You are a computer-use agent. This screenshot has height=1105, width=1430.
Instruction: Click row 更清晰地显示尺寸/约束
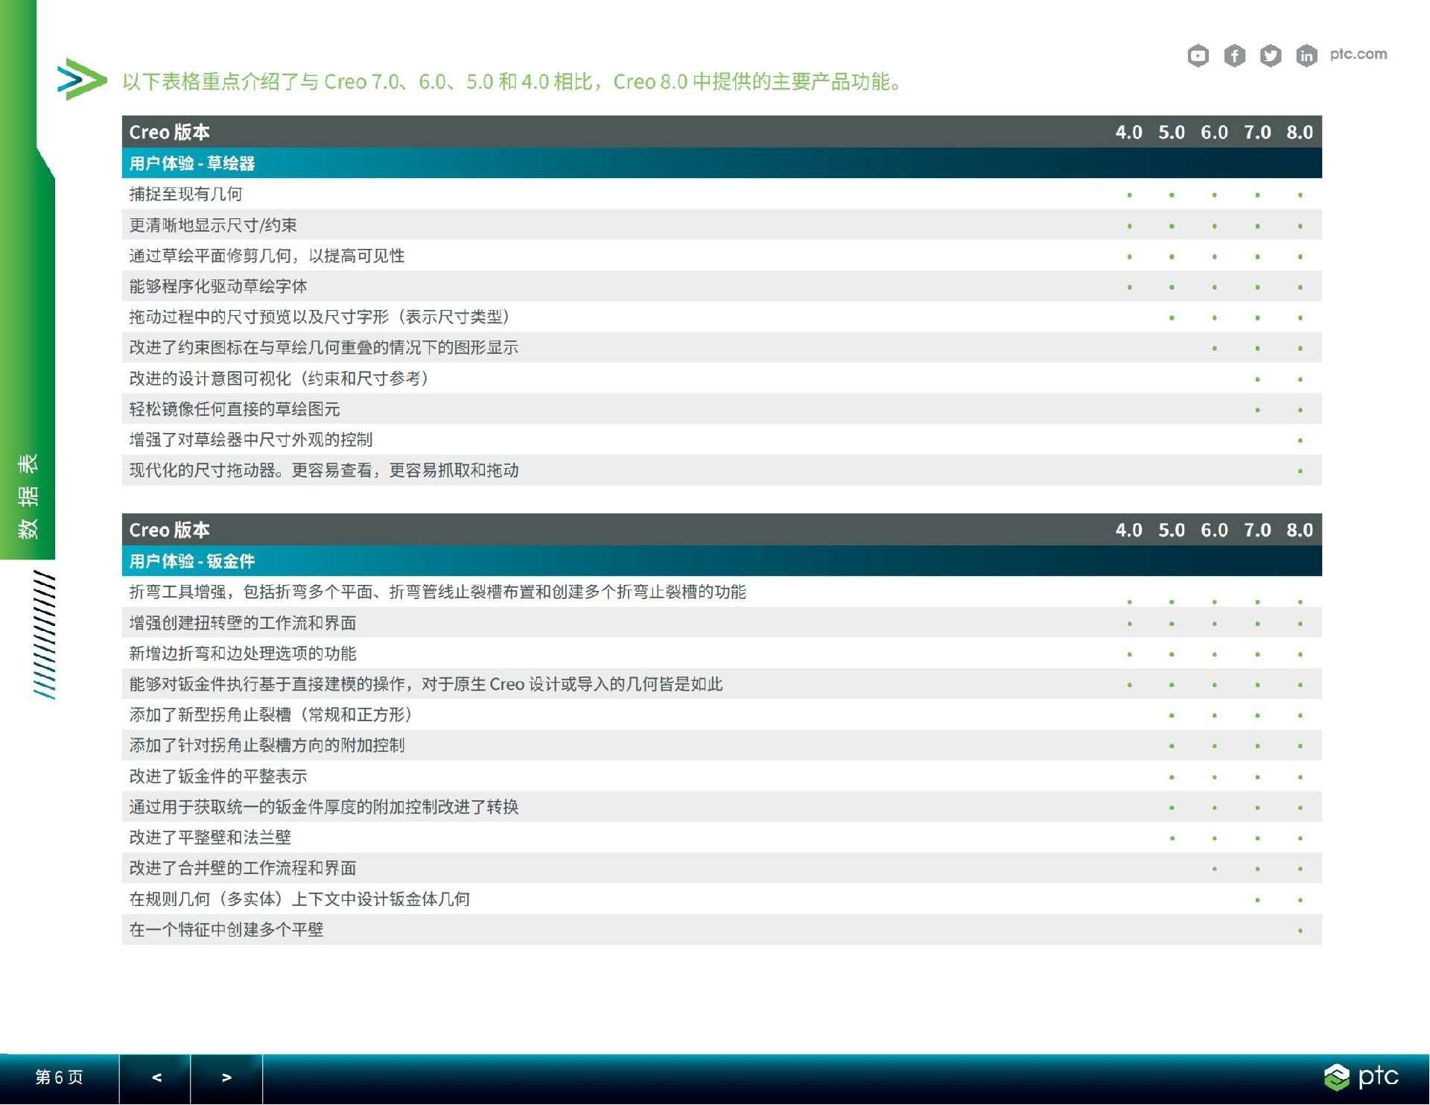point(722,225)
